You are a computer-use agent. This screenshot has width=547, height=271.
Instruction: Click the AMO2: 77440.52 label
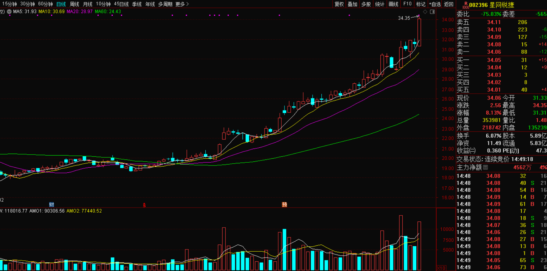pyautogui.click(x=84, y=211)
